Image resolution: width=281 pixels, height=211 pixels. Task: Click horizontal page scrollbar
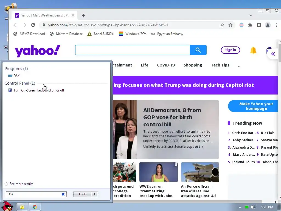point(187,201)
